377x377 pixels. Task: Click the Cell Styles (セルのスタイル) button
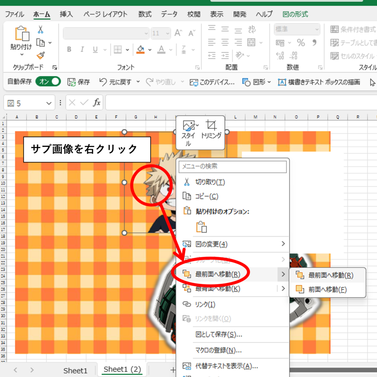tap(352, 56)
